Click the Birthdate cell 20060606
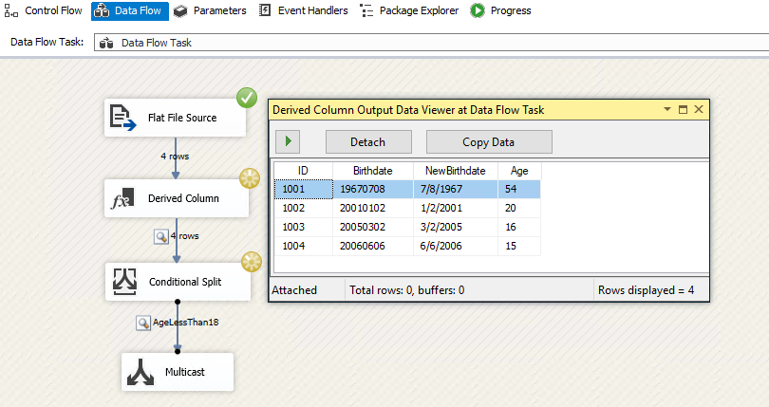The width and height of the screenshot is (769, 407). click(373, 246)
